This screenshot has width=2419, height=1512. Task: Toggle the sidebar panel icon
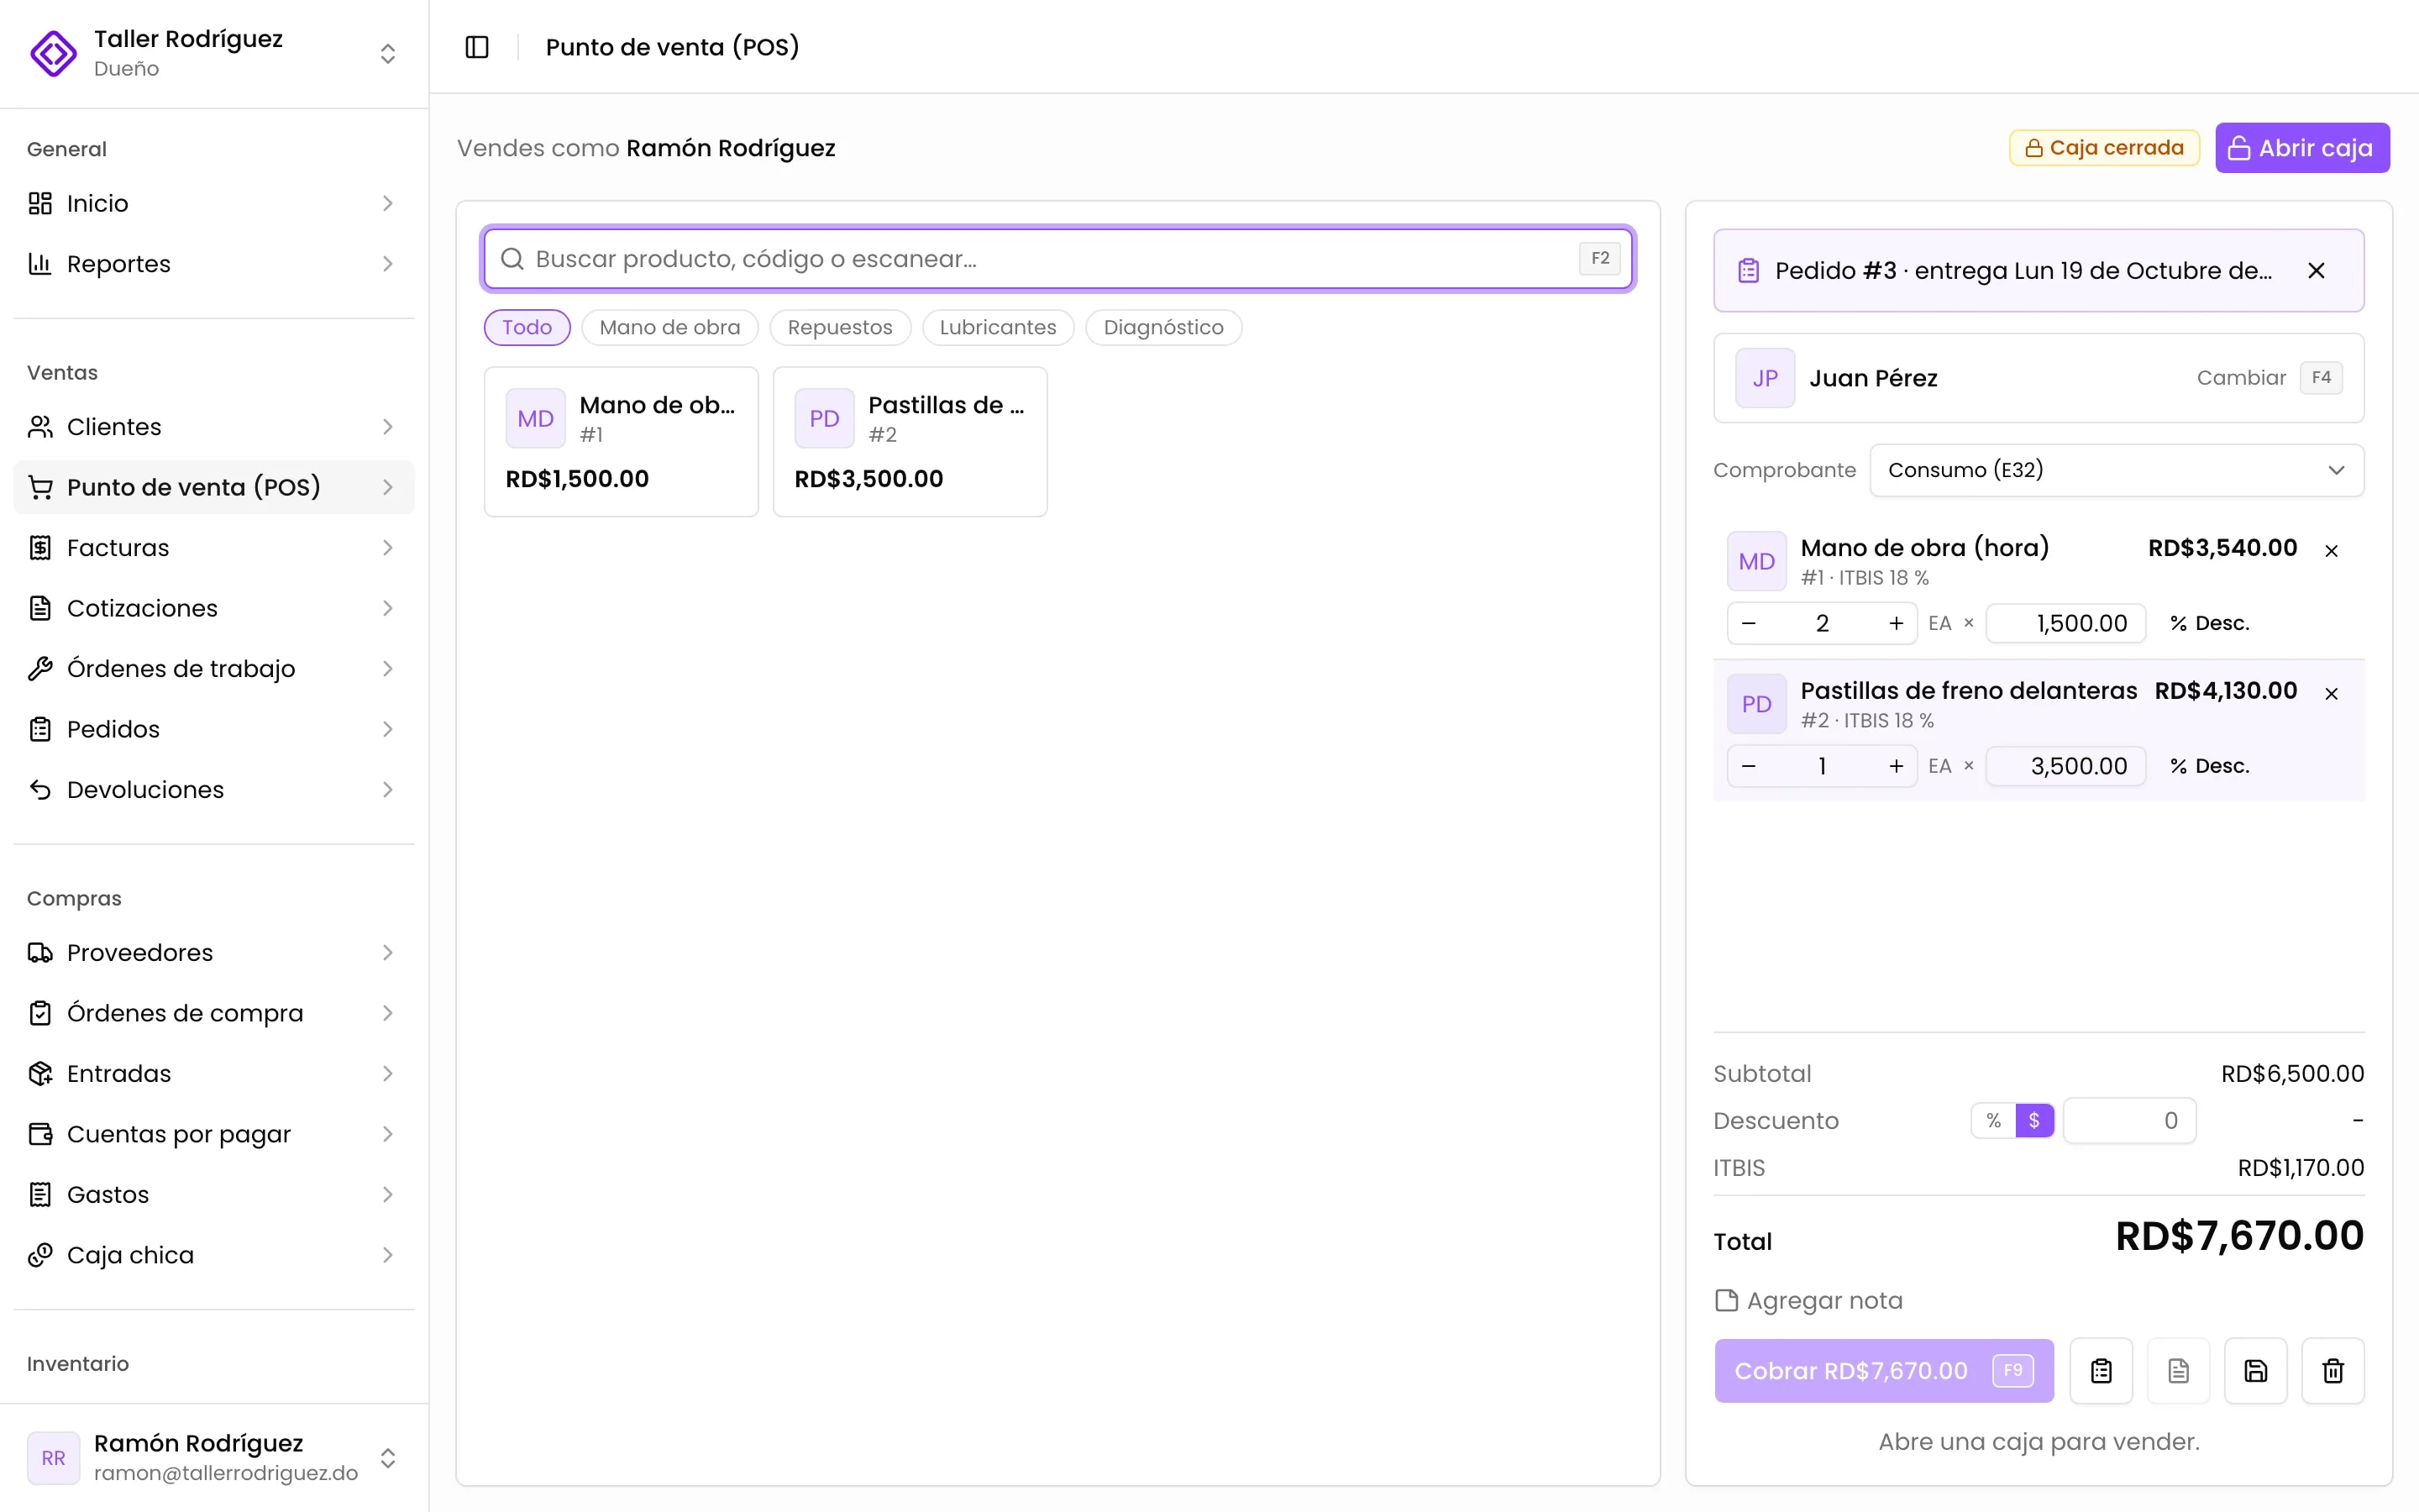tap(477, 47)
